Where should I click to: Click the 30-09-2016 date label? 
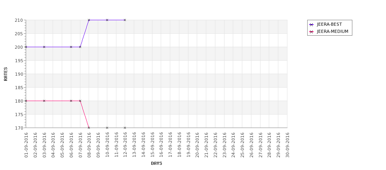point(287,145)
